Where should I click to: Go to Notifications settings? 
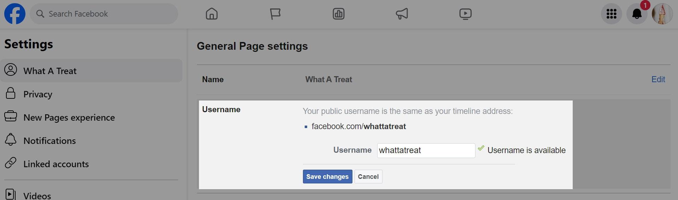[x=49, y=141]
